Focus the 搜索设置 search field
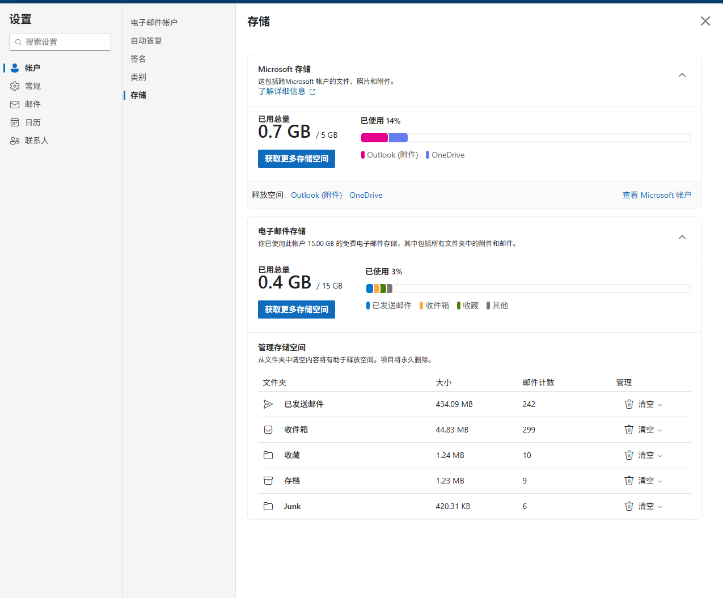This screenshot has width=723, height=598. [60, 42]
